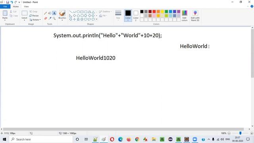
Task: Click the vertical scrollbar thumb
Action: pyautogui.click(x=252, y=53)
